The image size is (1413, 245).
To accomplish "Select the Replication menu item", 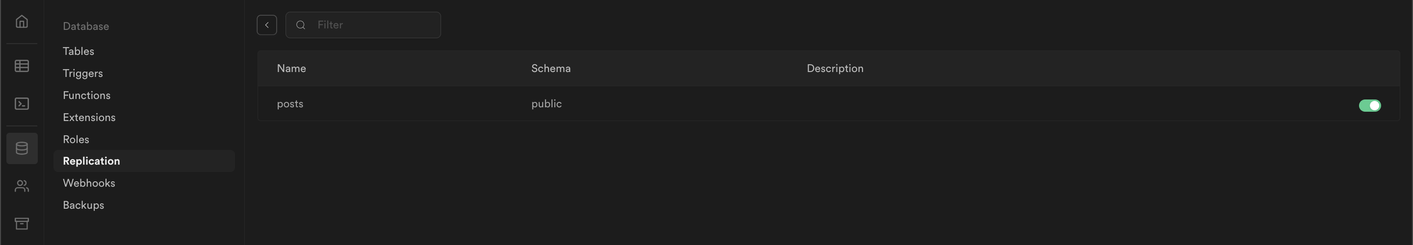I will (x=91, y=161).
